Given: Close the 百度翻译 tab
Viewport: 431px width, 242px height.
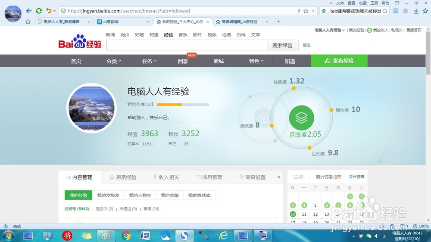Looking at the screenshot, I should click(148, 22).
